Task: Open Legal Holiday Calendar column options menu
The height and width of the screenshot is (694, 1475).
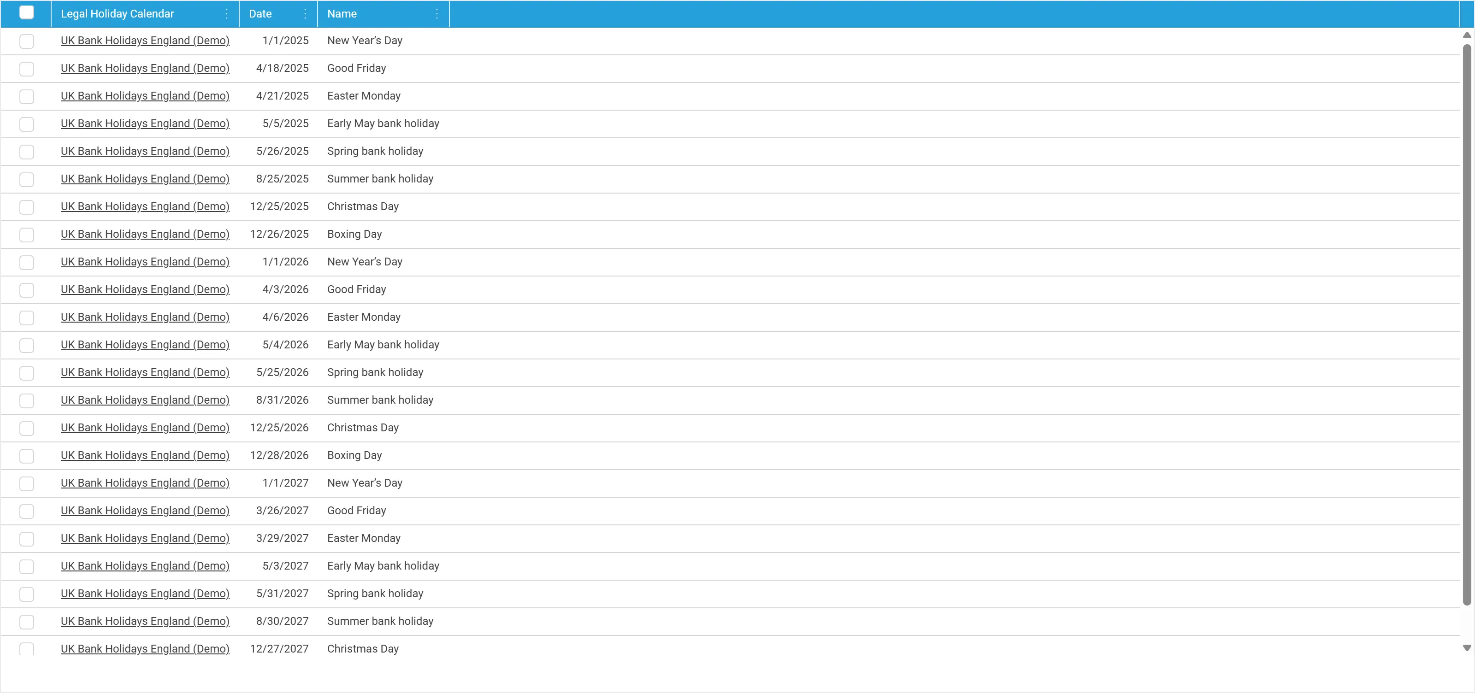Action: (227, 14)
